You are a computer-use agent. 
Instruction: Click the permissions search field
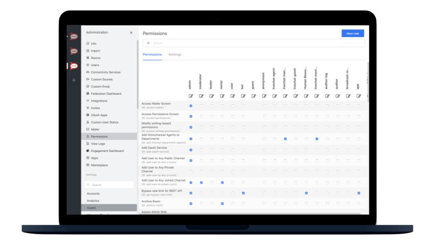tap(253, 43)
